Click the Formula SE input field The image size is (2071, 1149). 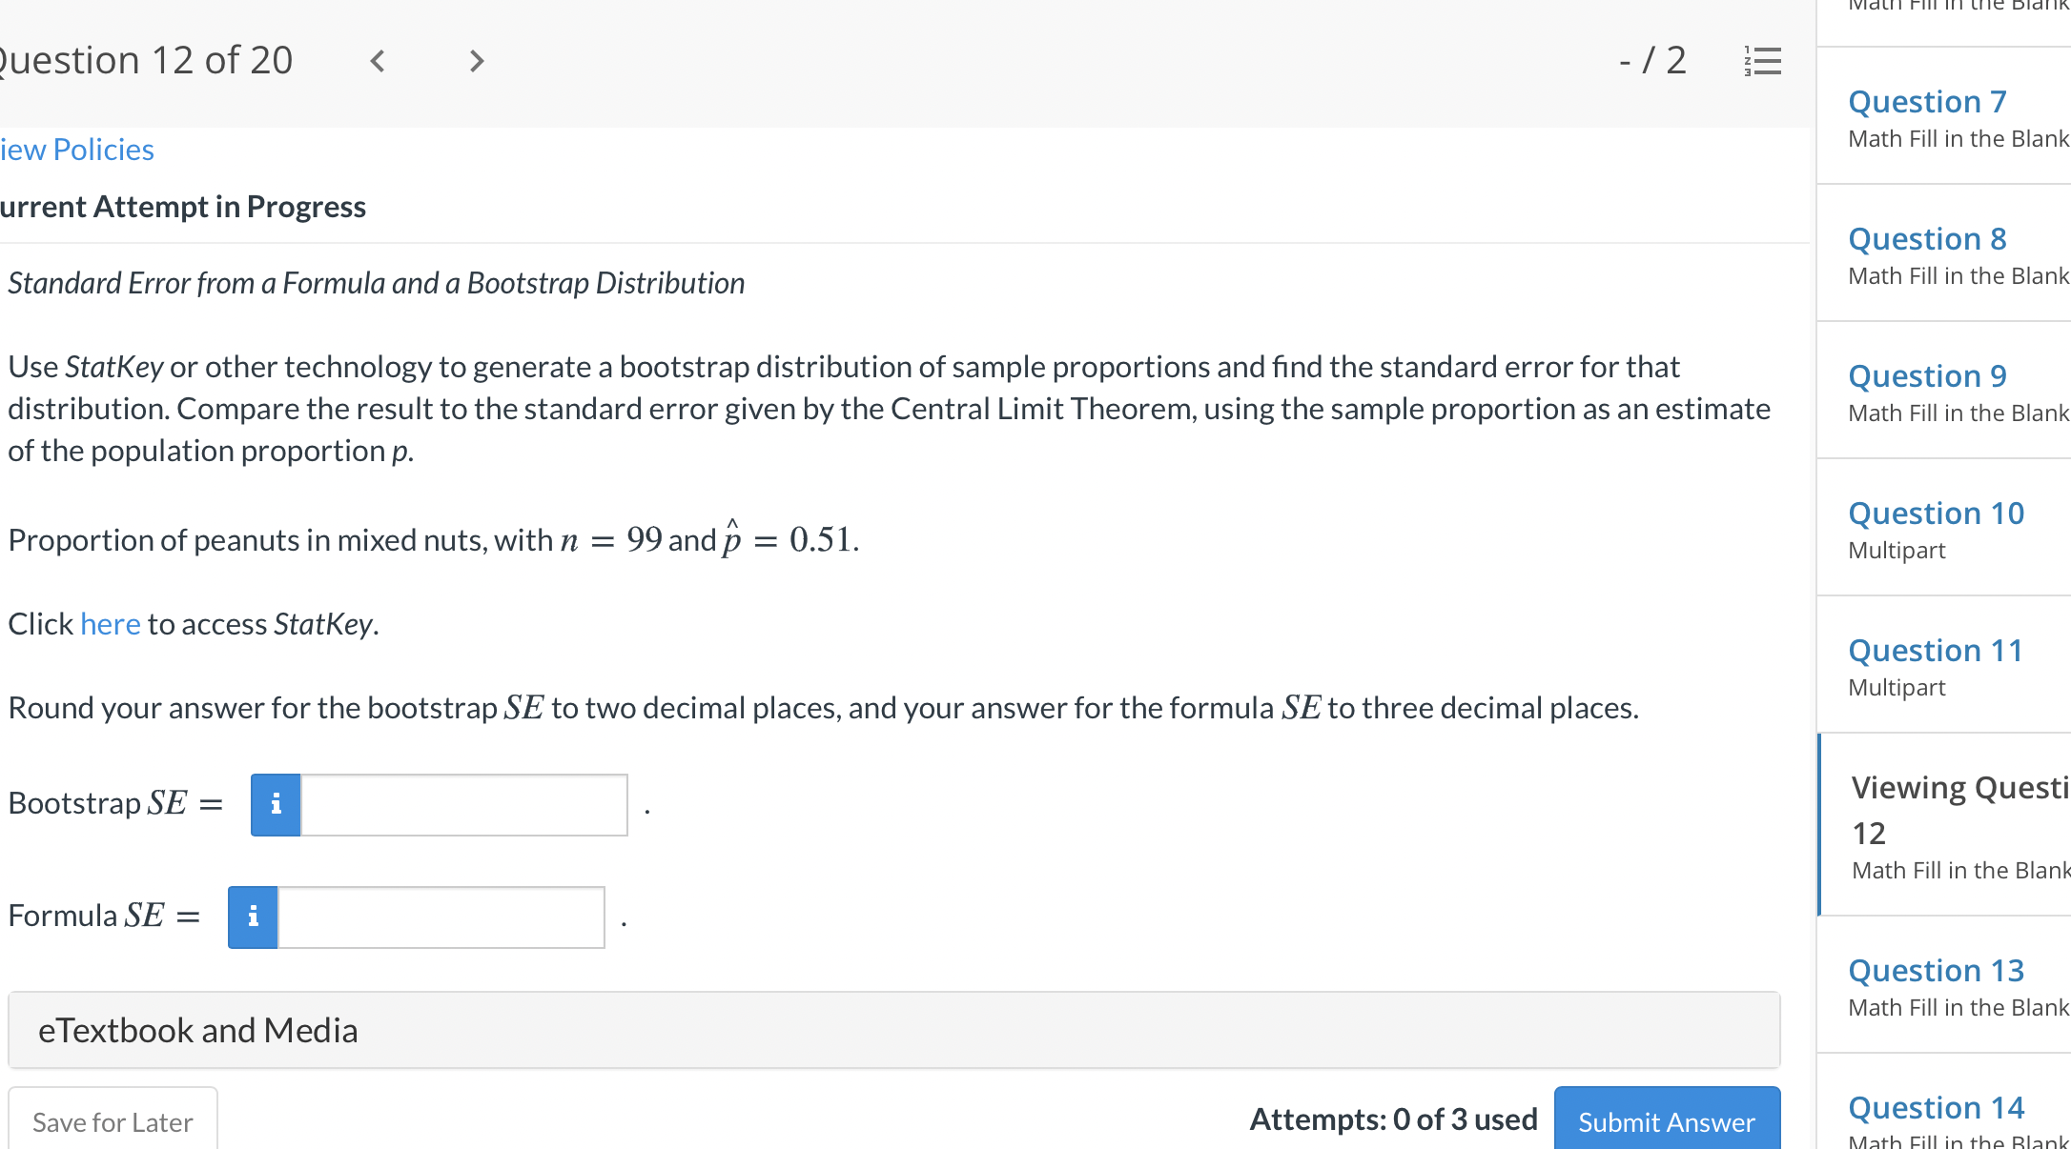point(441,917)
